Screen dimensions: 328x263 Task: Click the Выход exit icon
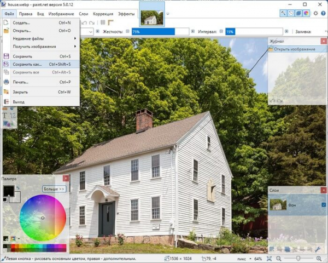pos(6,102)
